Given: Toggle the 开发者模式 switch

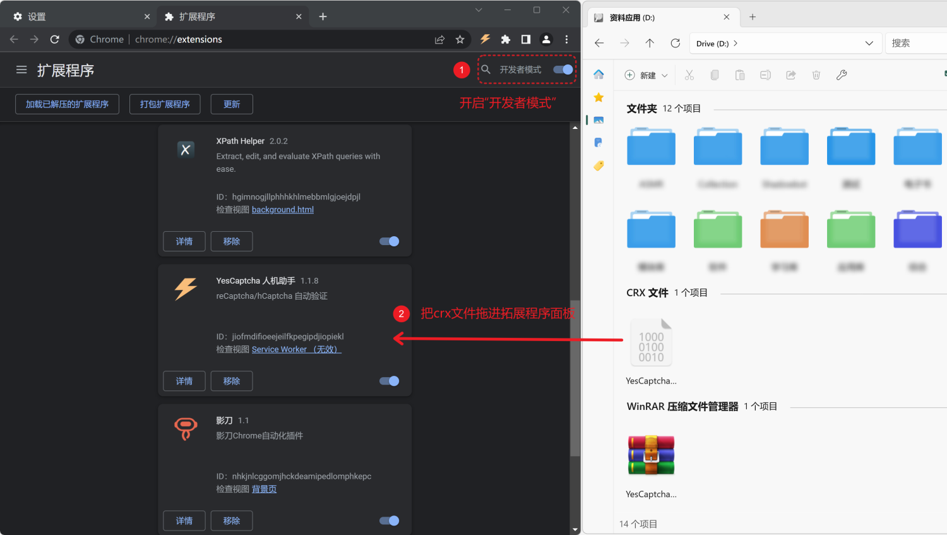Looking at the screenshot, I should click(563, 69).
